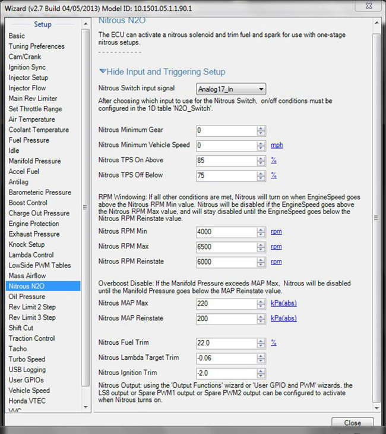386x434 pixels.
Task: Click Nitrous TPS On Above field
Action: (x=227, y=161)
